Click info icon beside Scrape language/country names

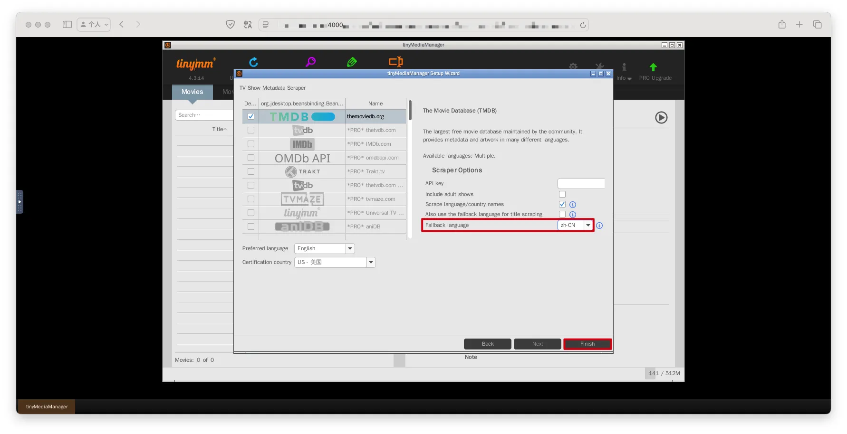point(573,205)
